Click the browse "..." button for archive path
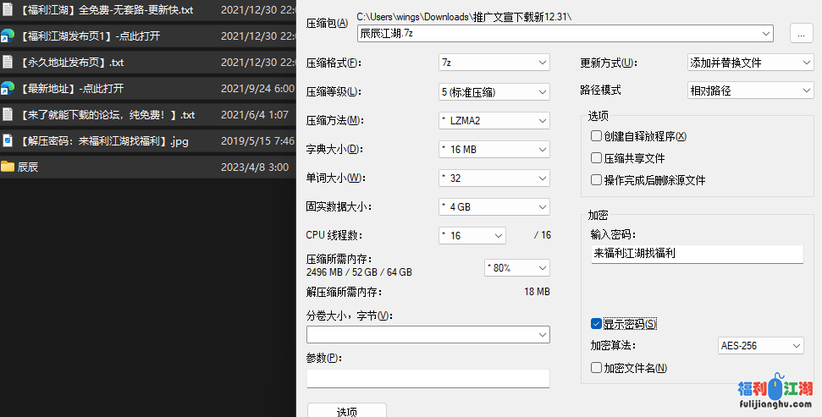Screen dimensions: 822x417 tap(801, 34)
